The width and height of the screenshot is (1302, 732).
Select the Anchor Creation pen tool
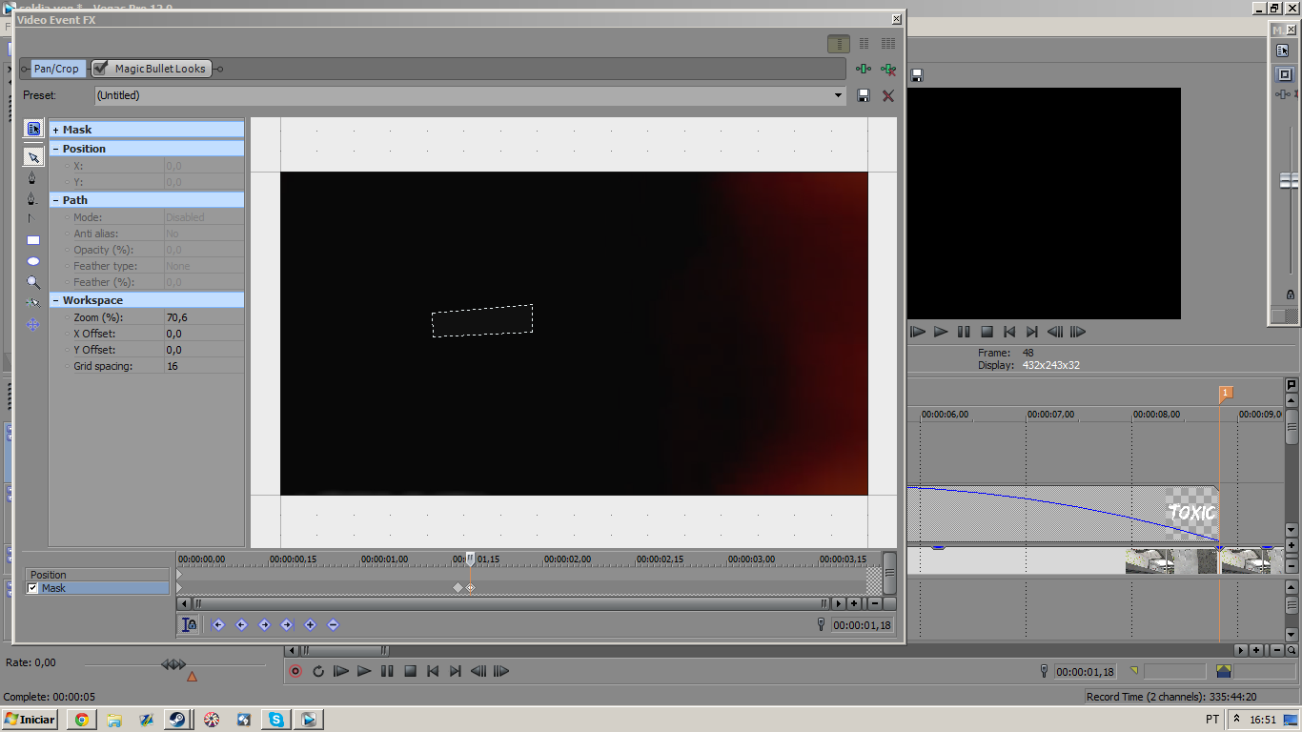[x=33, y=178]
